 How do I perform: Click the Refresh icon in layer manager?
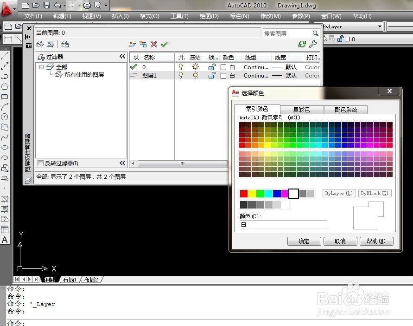[302, 44]
